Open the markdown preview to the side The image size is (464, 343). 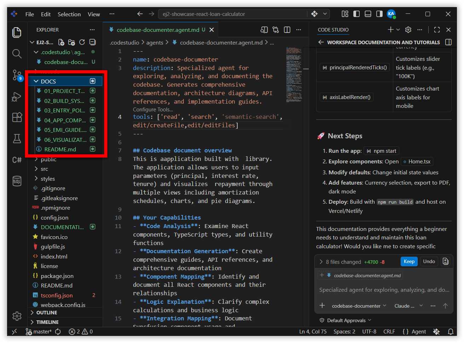(x=264, y=30)
